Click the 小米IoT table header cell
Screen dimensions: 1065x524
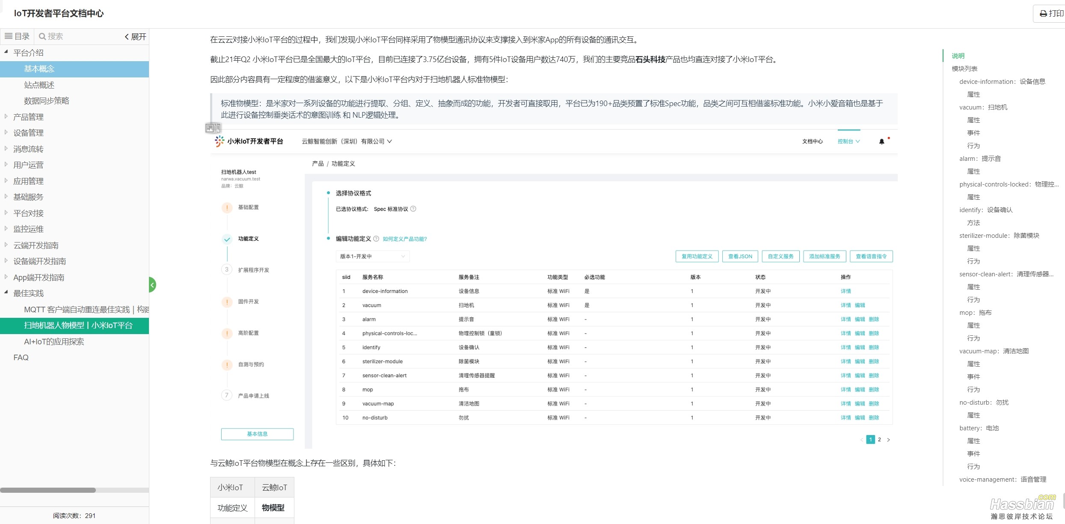click(x=232, y=487)
